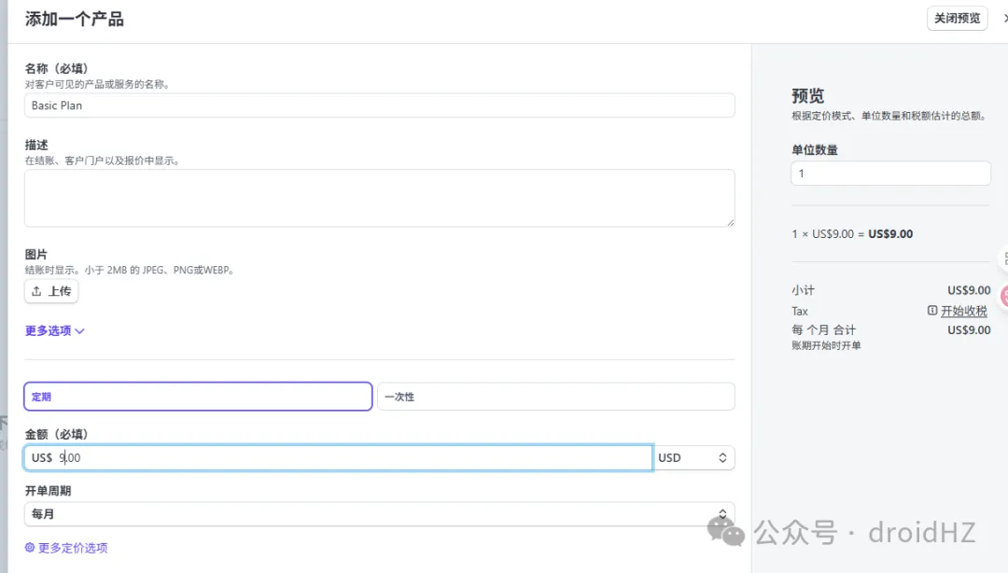Select the 定期 recurring pricing option
This screenshot has height=573, width=1008.
198,397
